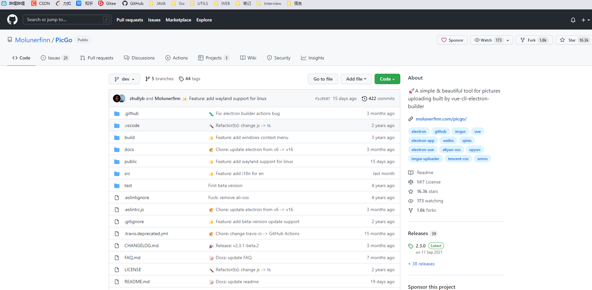This screenshot has height=290, width=592.
Task: Click the commit history clock icon
Action: tap(365, 99)
